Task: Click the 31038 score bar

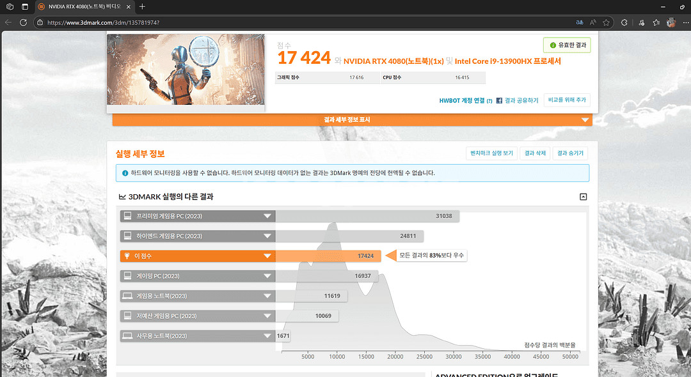Action: 367,216
